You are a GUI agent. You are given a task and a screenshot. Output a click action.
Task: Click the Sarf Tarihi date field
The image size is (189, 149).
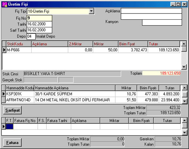tap(39, 30)
